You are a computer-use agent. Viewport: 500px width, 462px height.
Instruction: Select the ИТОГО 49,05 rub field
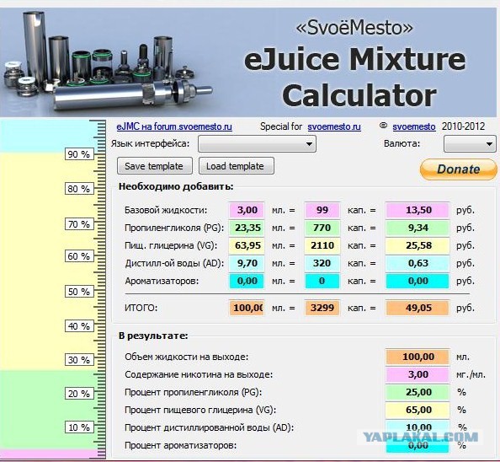coord(418,308)
